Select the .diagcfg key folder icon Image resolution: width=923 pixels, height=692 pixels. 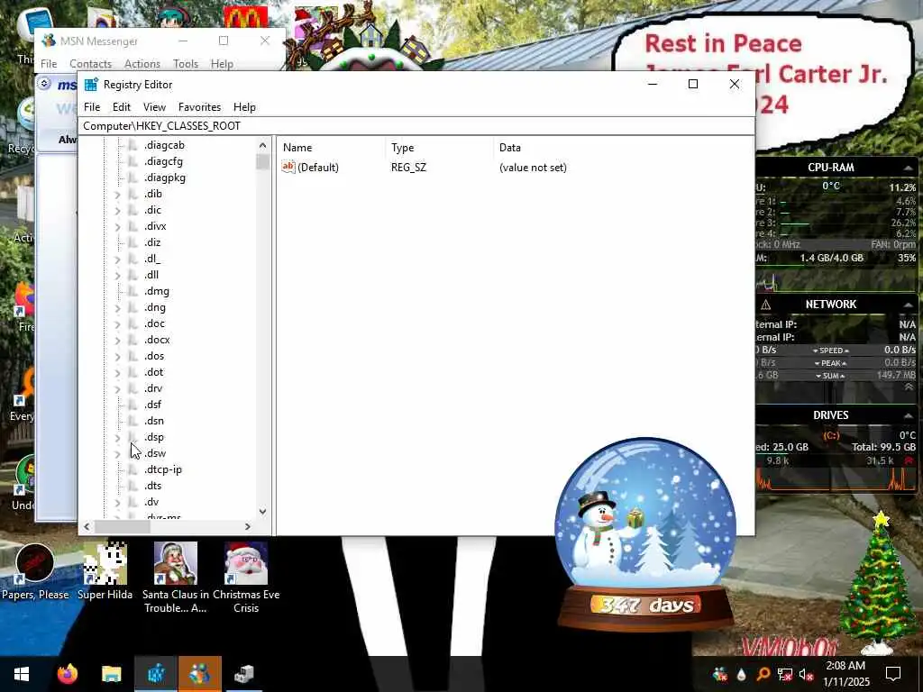tap(133, 161)
